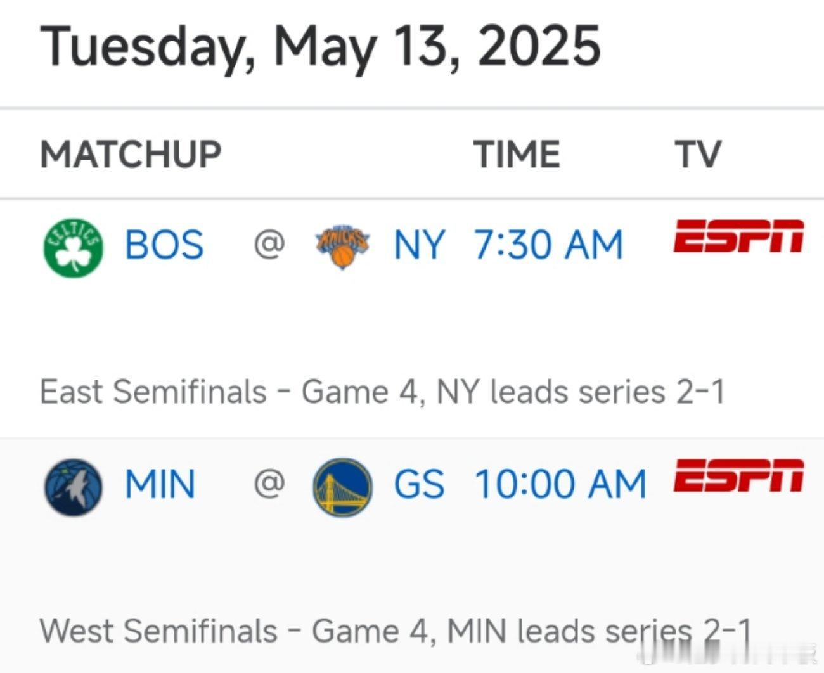Image resolution: width=824 pixels, height=673 pixels.
Task: Click the New York Knicks logo
Action: click(342, 246)
